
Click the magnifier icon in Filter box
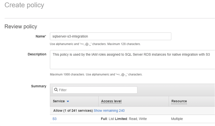pos(56,90)
